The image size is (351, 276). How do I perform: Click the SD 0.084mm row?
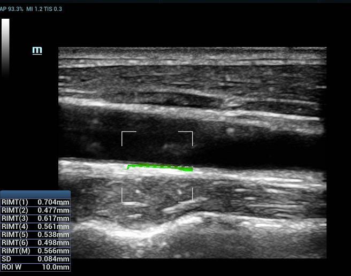(35, 259)
